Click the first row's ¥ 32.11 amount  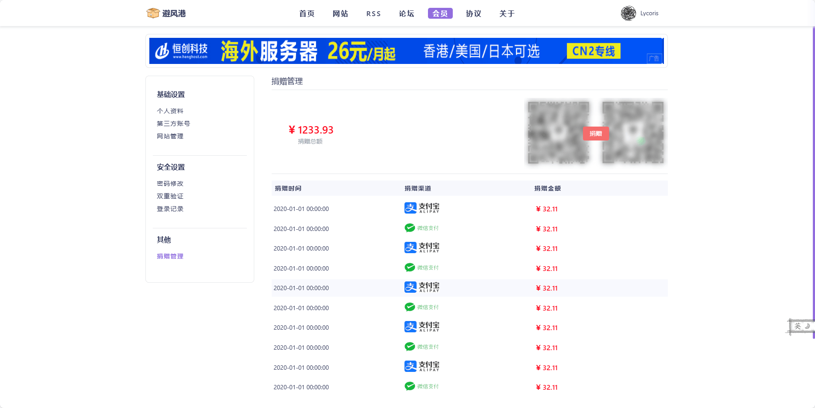point(547,209)
